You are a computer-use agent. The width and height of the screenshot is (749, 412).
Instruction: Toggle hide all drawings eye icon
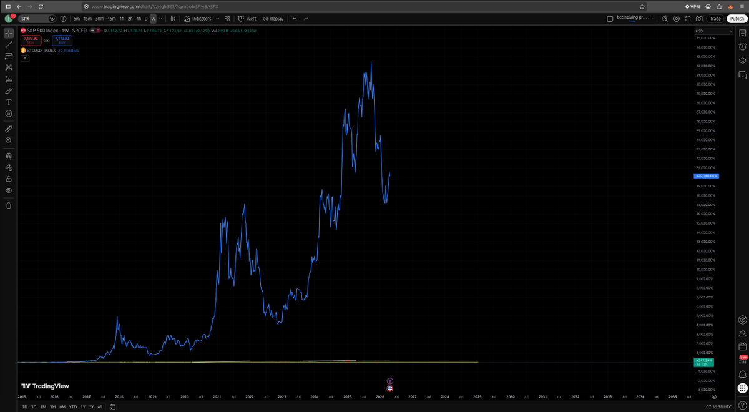9,190
